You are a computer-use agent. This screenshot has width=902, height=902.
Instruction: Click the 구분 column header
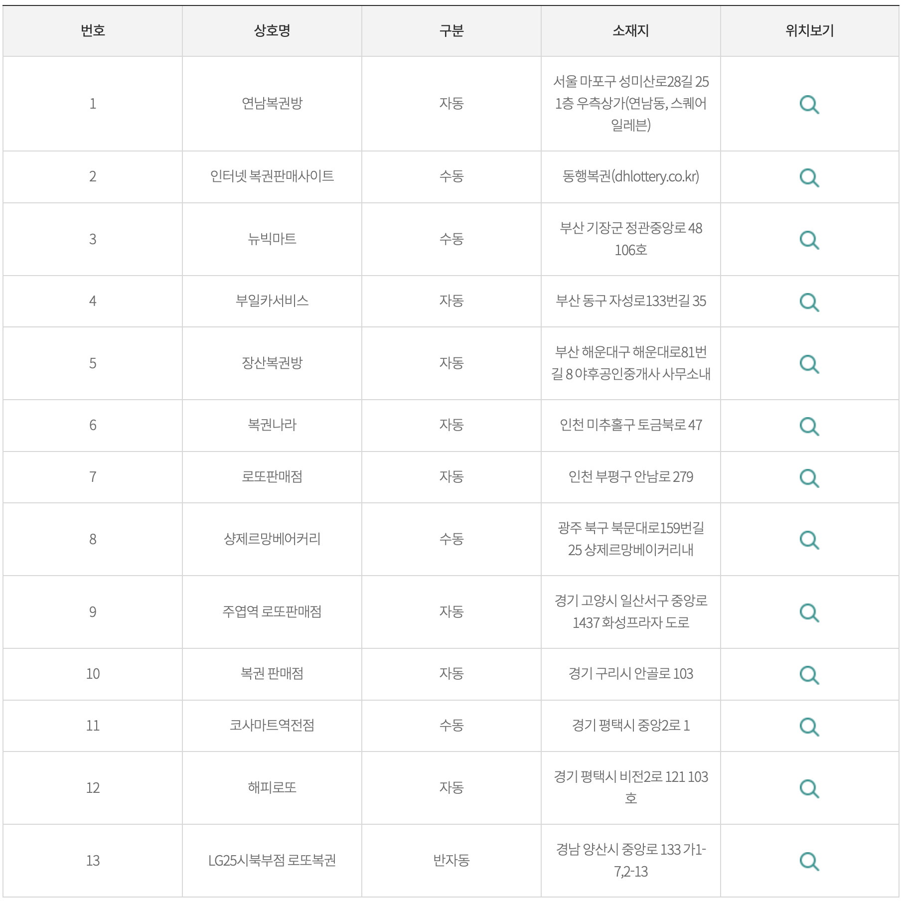tap(451, 31)
